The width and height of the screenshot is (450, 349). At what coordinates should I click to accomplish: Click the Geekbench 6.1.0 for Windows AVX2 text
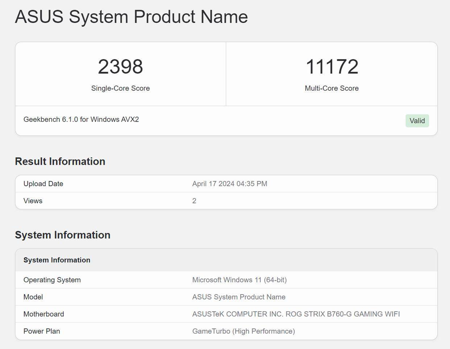(81, 119)
